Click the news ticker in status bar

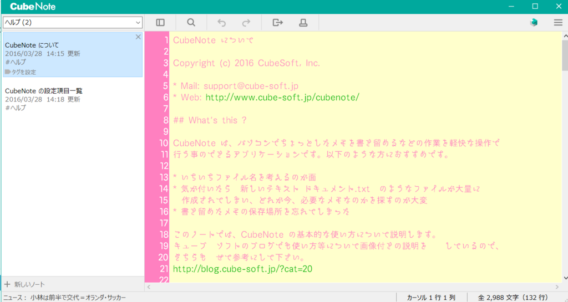[x=64, y=298]
